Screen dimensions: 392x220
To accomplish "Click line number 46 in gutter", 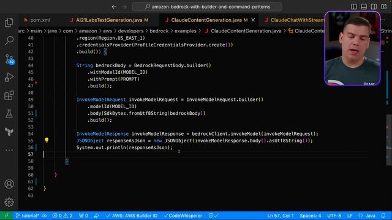I will [x=31, y=79].
